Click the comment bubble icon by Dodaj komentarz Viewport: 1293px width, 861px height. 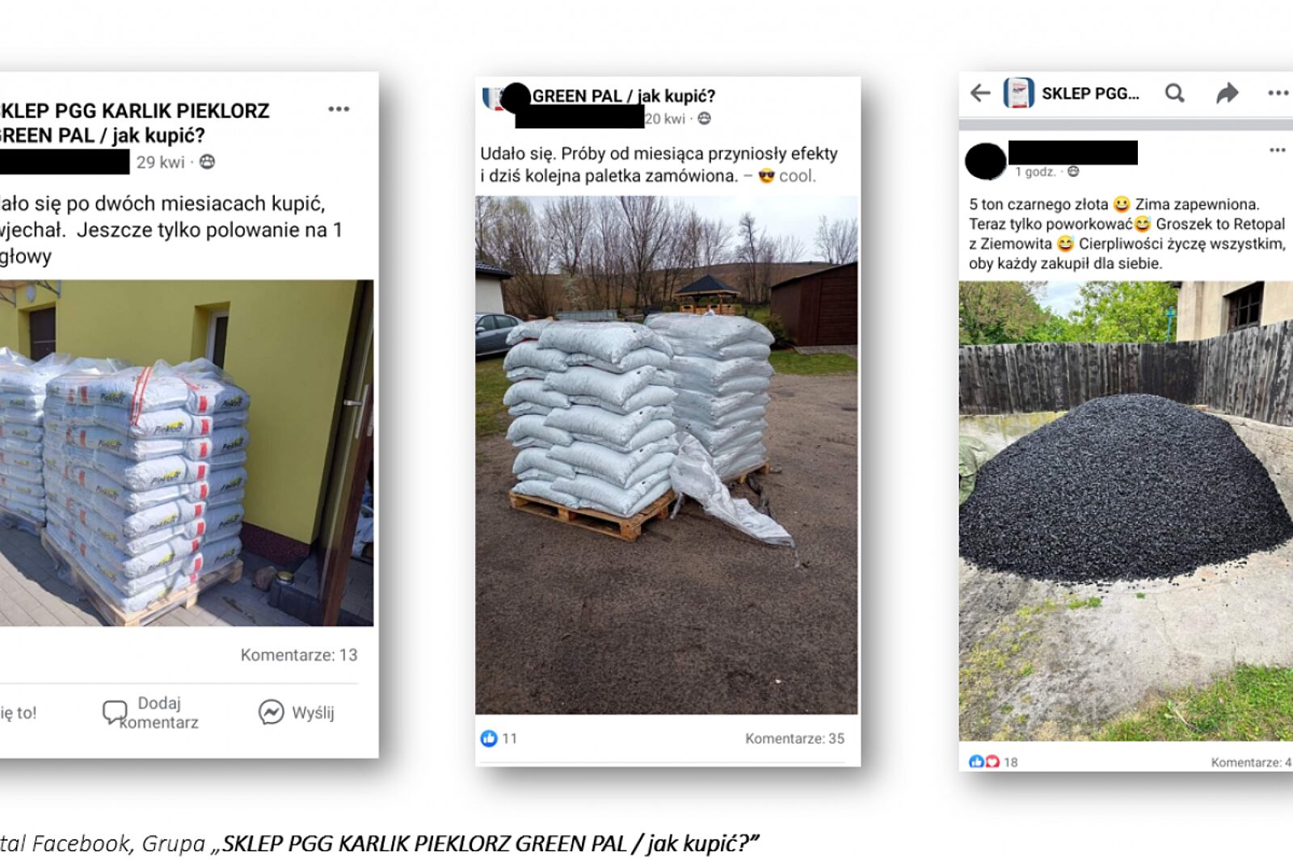pos(115,712)
